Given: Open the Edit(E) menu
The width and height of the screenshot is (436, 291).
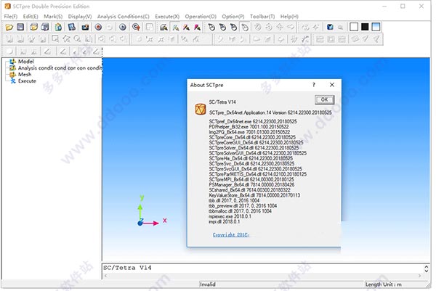Looking at the screenshot, I should click(x=31, y=17).
